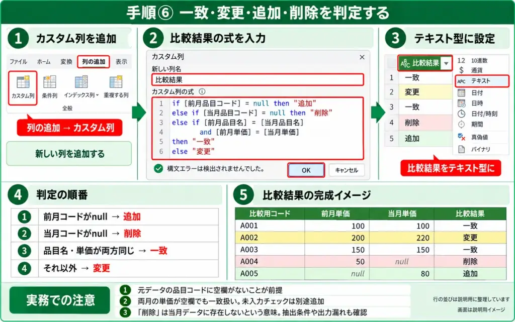Click the calendar icon for 日付

coord(462,93)
